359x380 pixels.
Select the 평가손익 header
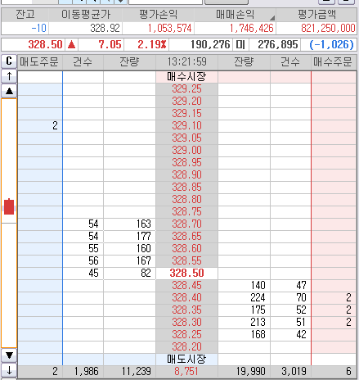(158, 15)
